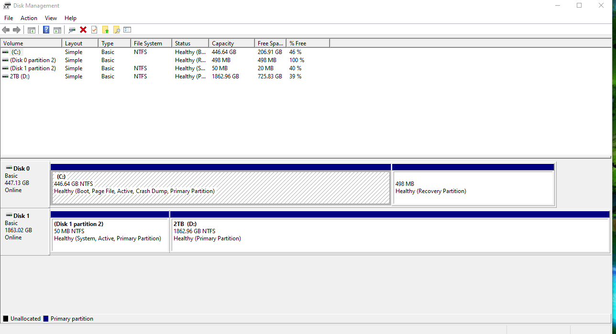Viewport: 616px width, 334px height.
Task: Close the Disk Management window
Action: click(601, 6)
